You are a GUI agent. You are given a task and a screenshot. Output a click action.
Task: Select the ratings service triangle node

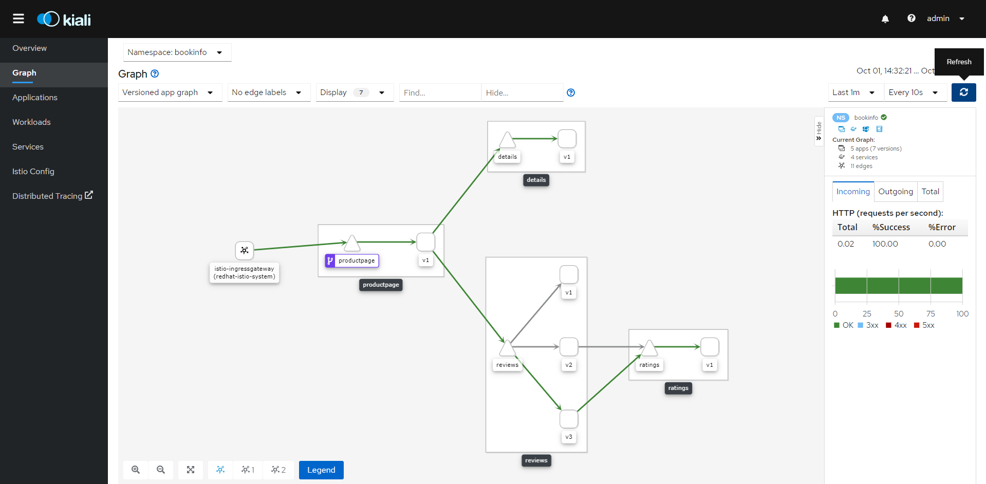(649, 348)
